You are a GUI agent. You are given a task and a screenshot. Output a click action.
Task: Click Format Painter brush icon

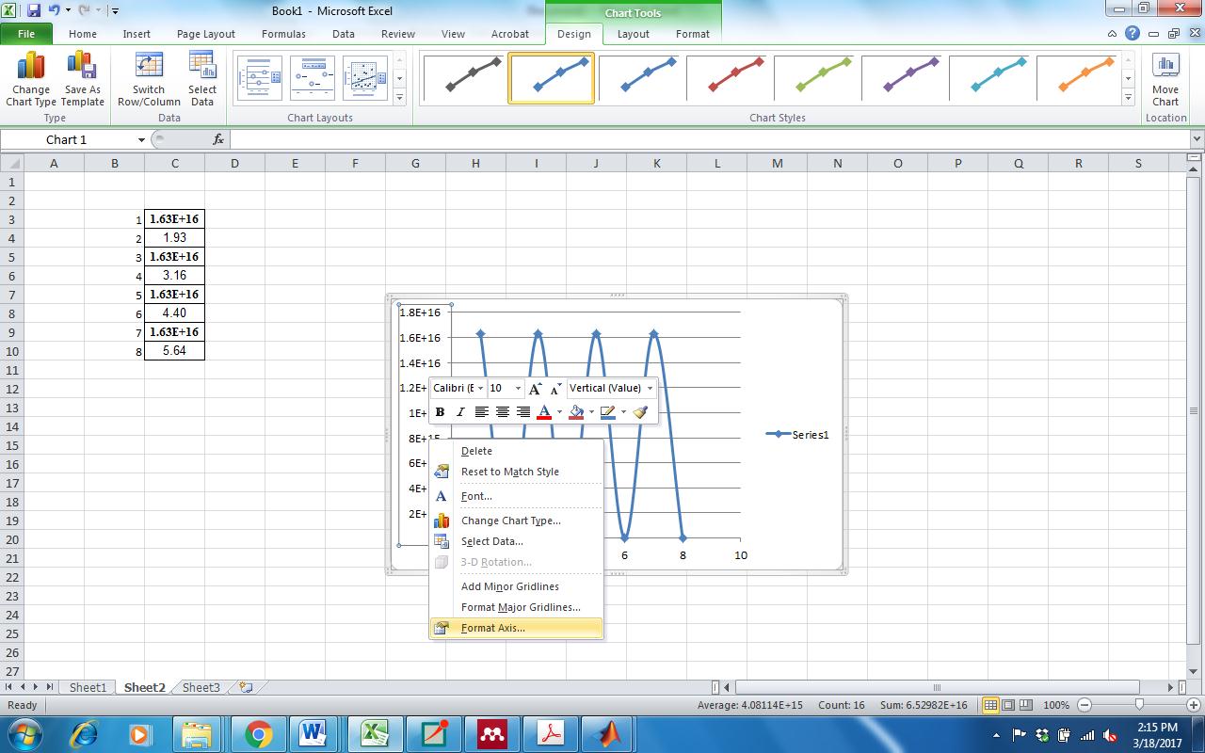[x=640, y=412]
